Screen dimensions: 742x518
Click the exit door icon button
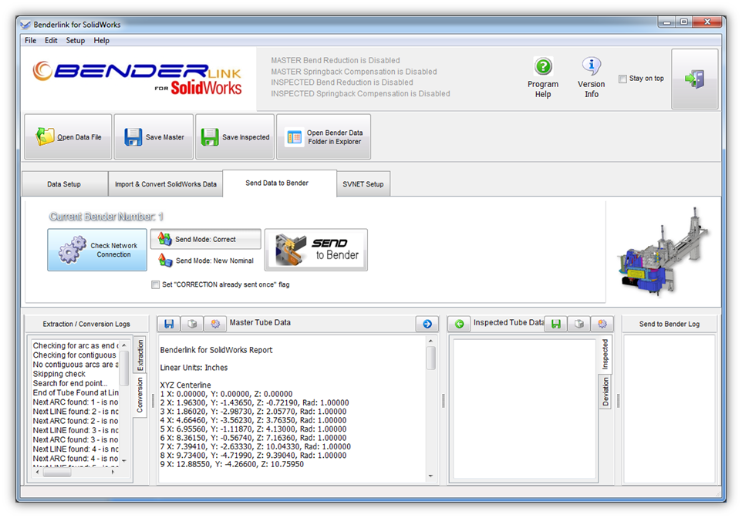coord(694,79)
